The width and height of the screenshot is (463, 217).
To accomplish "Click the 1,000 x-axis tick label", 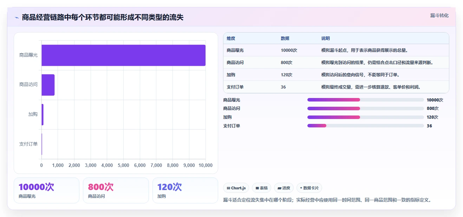I will (x=58, y=166).
